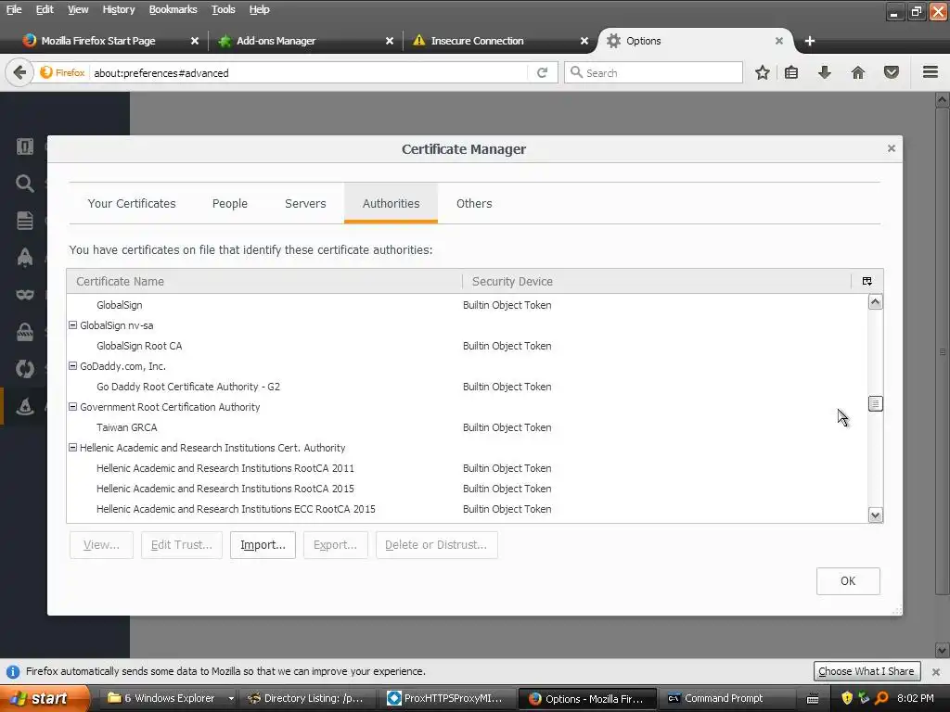The width and height of the screenshot is (950, 712).
Task: Click OK in Certificate Manager
Action: (848, 581)
